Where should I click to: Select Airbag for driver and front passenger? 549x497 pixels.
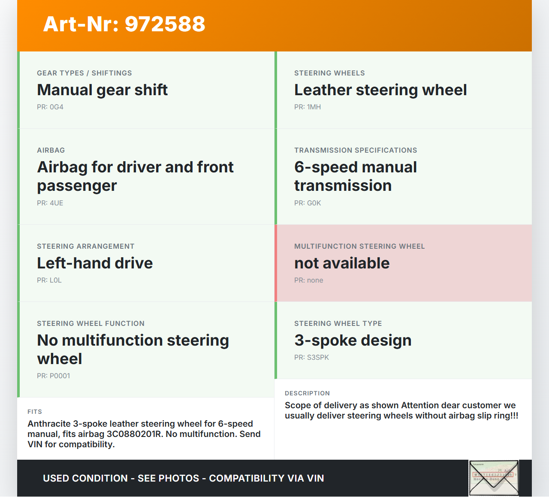(x=136, y=176)
